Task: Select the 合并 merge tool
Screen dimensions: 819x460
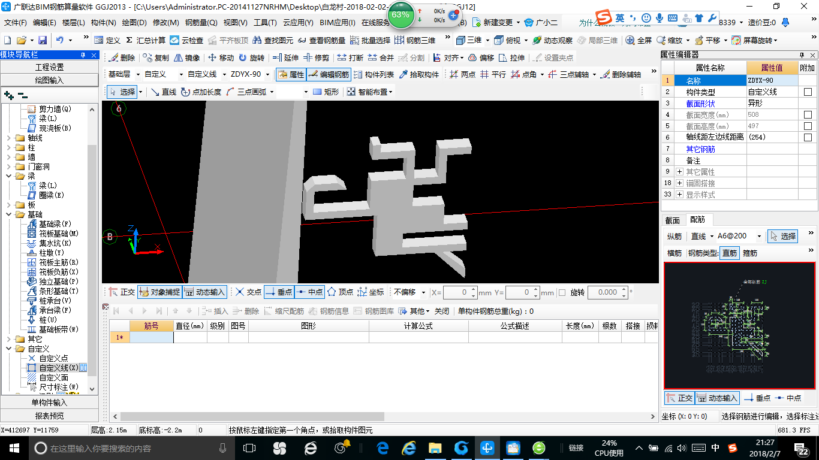Action: (x=381, y=58)
